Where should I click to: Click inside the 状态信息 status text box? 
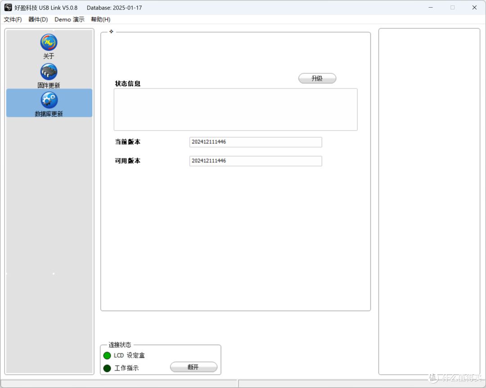(x=235, y=109)
